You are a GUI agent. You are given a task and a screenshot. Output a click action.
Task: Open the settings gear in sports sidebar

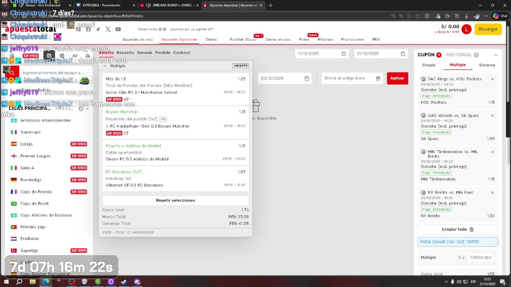point(62,56)
